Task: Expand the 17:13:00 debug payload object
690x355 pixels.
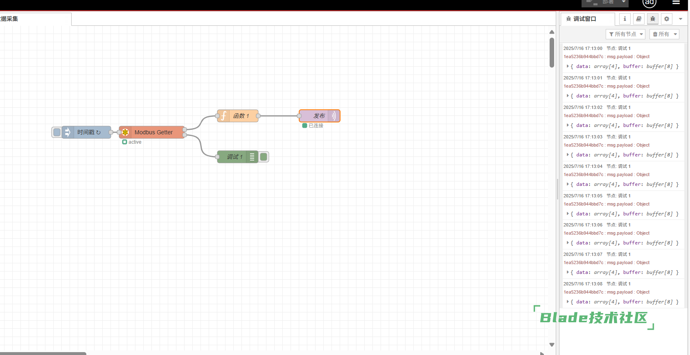Action: 568,66
